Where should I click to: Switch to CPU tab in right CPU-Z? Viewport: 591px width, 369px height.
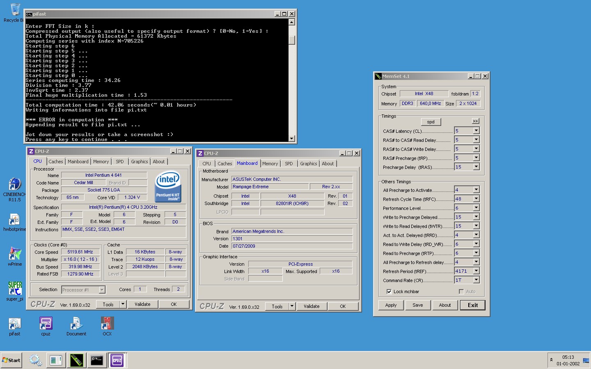[x=206, y=164]
